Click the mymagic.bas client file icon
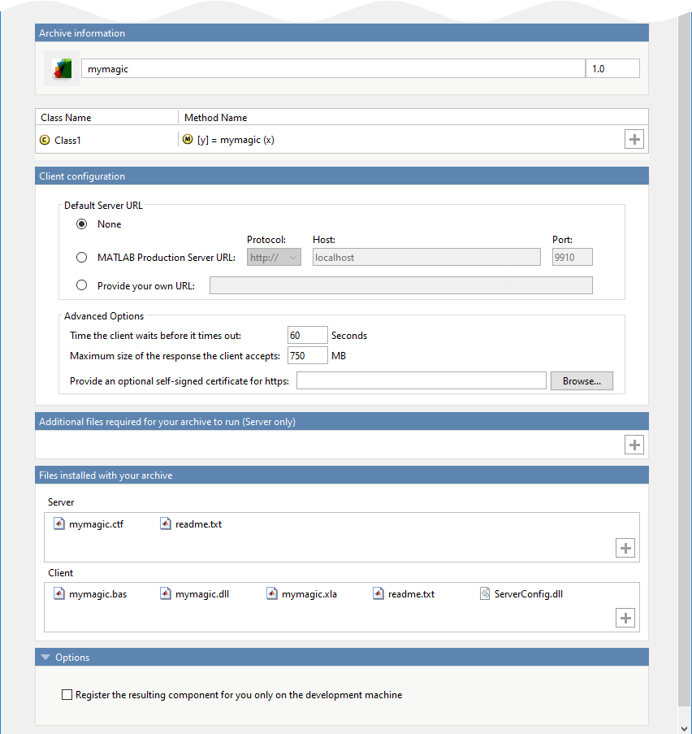This screenshot has height=734, width=692. tap(58, 593)
